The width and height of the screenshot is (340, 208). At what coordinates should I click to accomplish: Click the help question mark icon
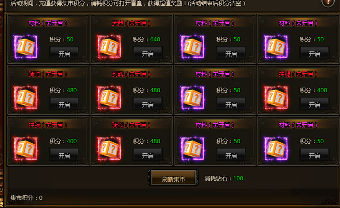(328, 2)
